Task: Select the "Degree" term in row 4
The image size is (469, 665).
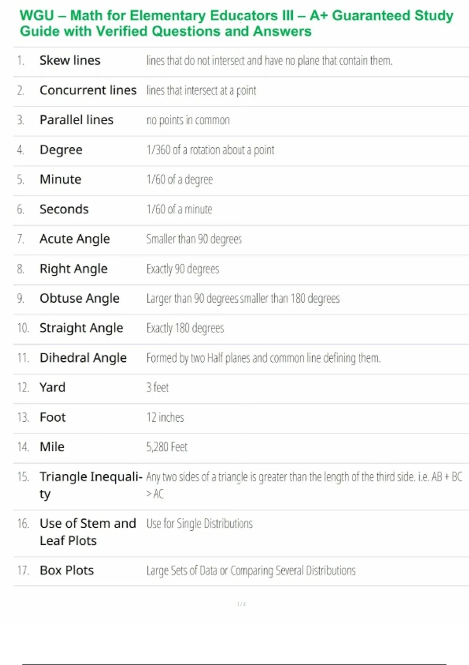Action: coord(61,150)
